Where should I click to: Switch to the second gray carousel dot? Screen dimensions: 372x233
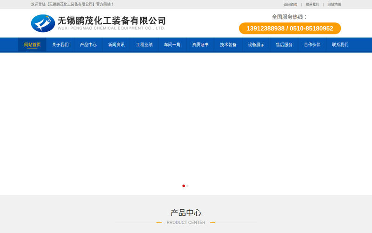coord(187,186)
